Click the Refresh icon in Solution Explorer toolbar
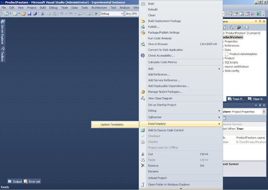268x190 pixels. click(224, 27)
